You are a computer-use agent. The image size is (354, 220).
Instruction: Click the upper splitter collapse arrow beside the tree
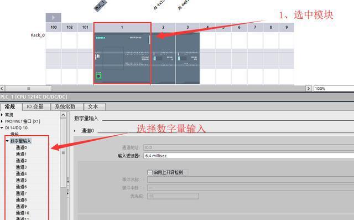pyautogui.click(x=67, y=181)
